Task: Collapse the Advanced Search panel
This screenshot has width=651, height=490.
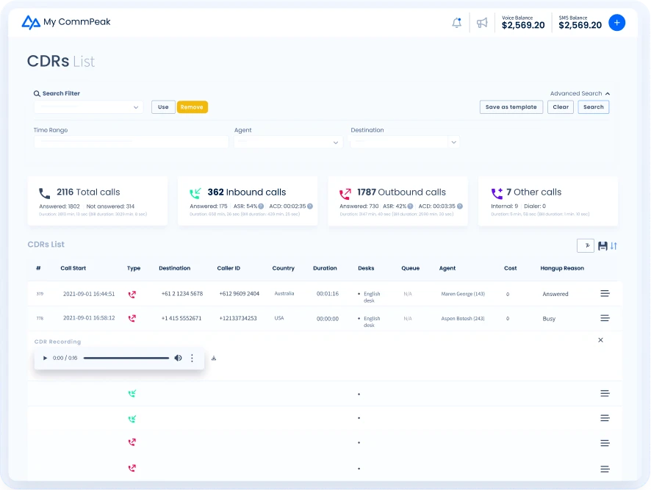Action: coord(605,94)
